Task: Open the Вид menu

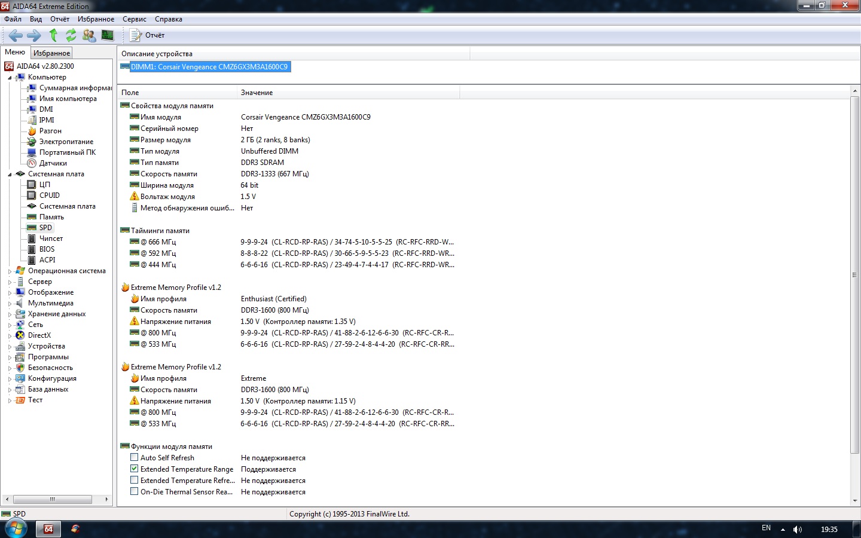Action: 36,19
